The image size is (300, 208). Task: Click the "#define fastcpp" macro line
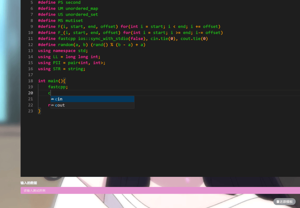coord(122,38)
